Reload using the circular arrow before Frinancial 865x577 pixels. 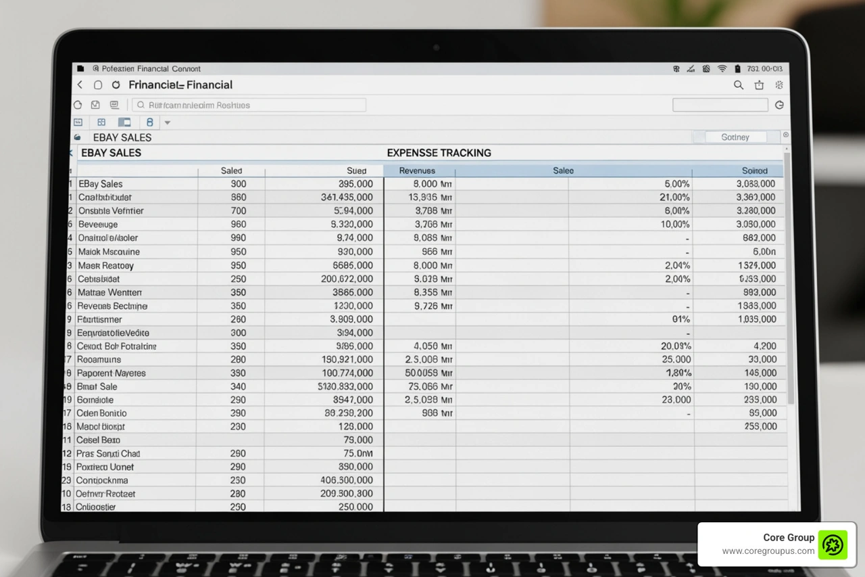pyautogui.click(x=116, y=85)
